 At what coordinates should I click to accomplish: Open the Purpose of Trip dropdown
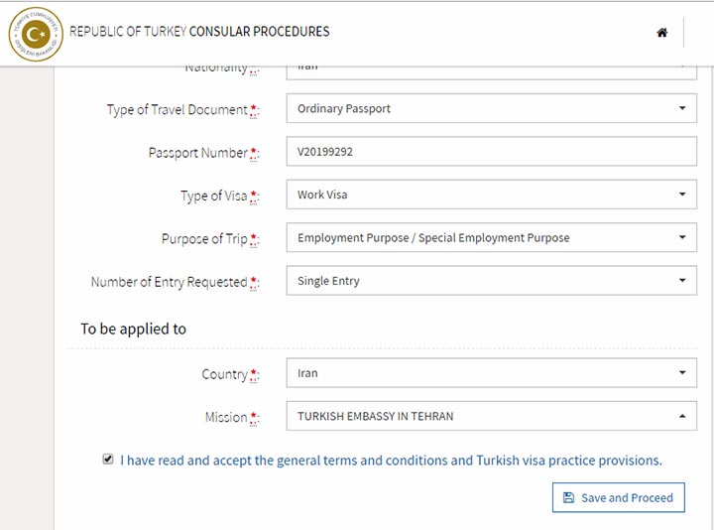(491, 237)
